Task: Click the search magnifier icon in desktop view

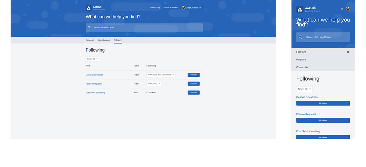Action: pyautogui.click(x=89, y=28)
